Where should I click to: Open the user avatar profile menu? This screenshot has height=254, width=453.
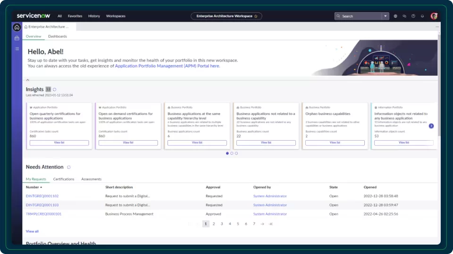tap(434, 16)
